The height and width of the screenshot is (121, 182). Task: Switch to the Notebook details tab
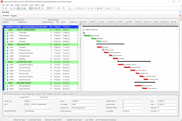[38, 94]
